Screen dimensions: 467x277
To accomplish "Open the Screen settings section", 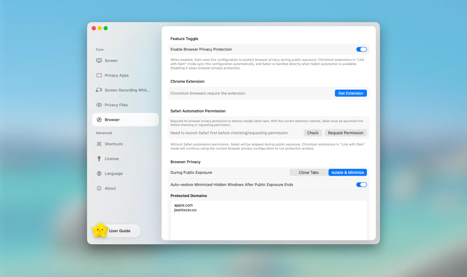I will 125,61.
